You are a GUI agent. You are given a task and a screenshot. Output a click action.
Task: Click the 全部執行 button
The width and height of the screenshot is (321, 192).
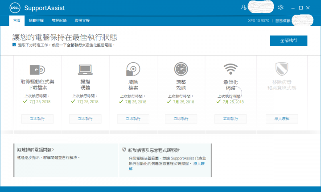pyautogui.click(x=288, y=40)
